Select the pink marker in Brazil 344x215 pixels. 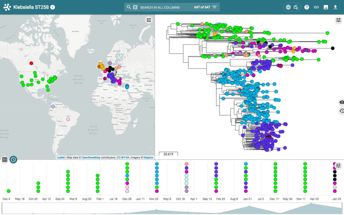[68, 119]
